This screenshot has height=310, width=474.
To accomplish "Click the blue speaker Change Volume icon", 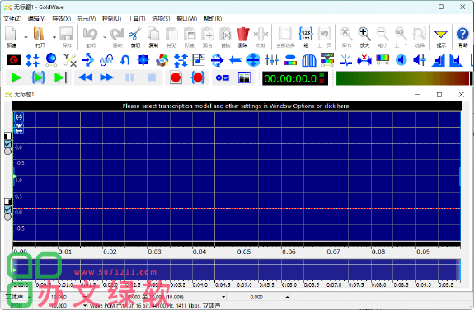I will pyautogui.click(x=401, y=60).
